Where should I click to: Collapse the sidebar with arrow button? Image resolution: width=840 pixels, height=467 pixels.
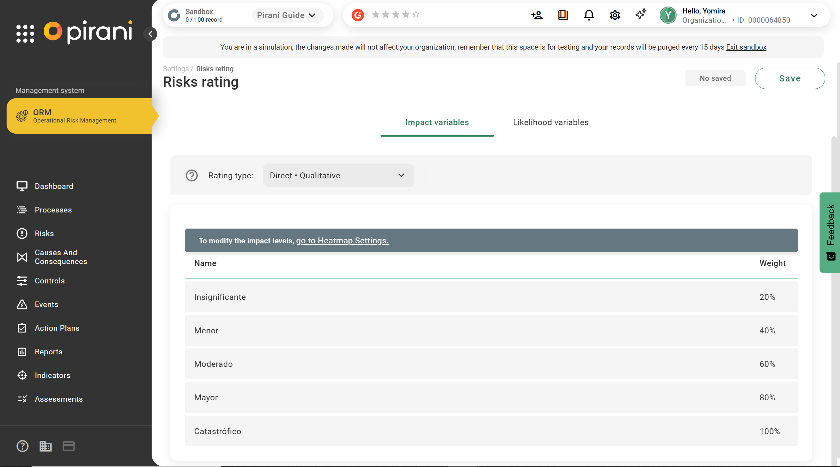tap(150, 34)
